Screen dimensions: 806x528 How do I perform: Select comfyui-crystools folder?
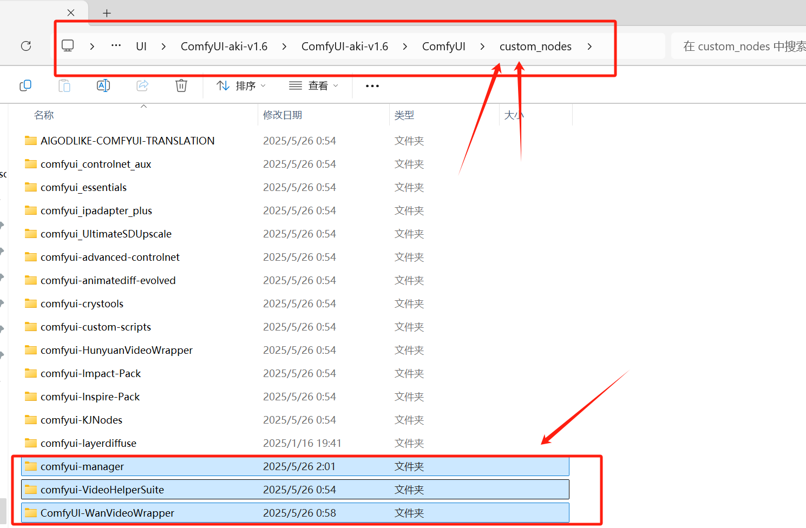click(x=82, y=303)
